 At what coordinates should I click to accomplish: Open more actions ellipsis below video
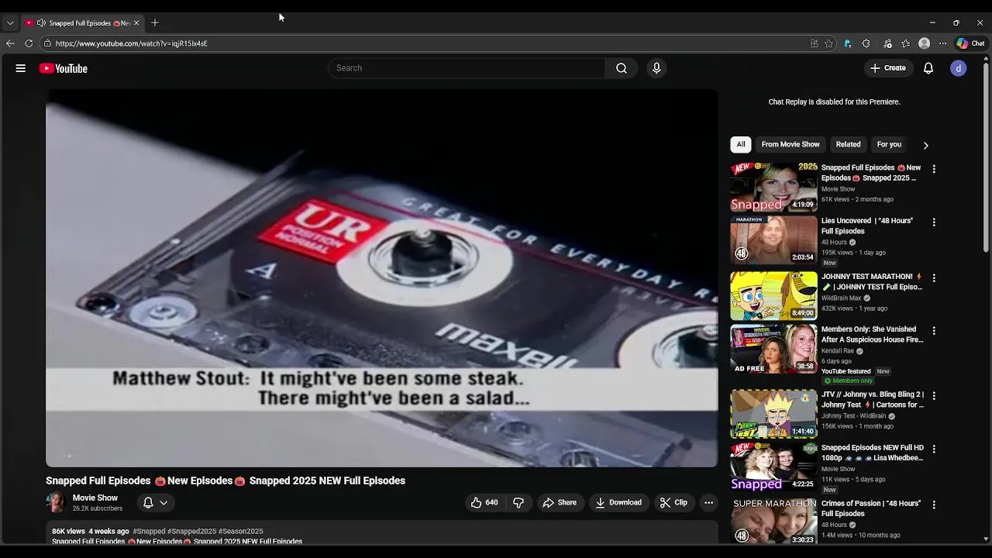[x=708, y=503]
